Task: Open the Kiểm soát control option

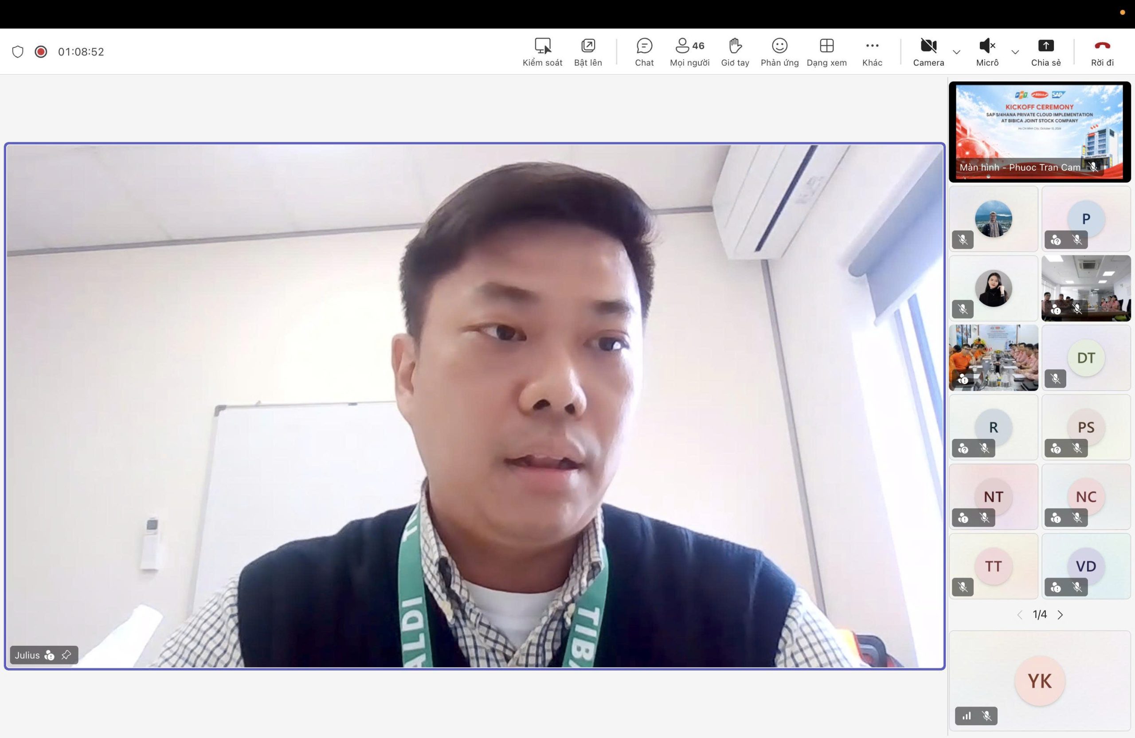Action: tap(542, 52)
